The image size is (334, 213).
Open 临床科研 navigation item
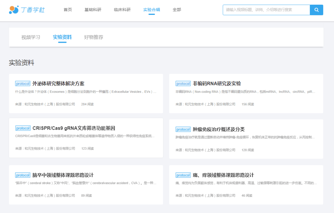pyautogui.click(x=122, y=10)
